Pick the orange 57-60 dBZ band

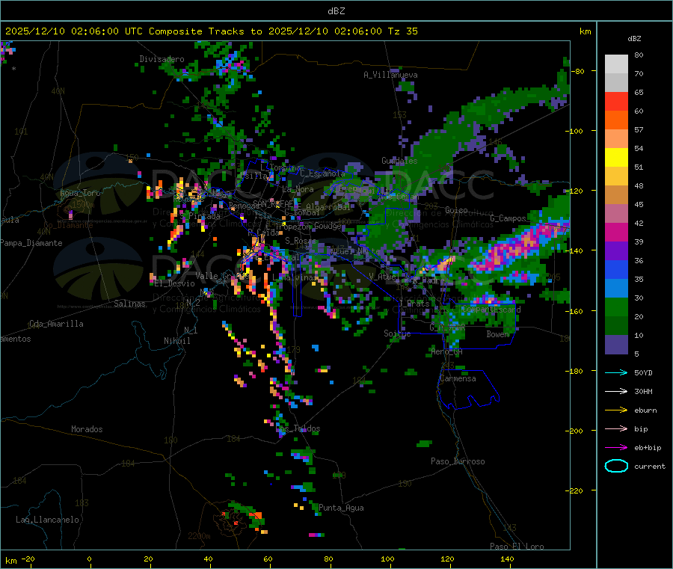coord(616,120)
